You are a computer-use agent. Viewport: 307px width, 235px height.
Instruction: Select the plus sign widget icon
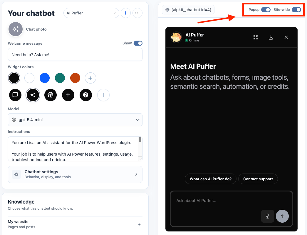click(x=68, y=95)
